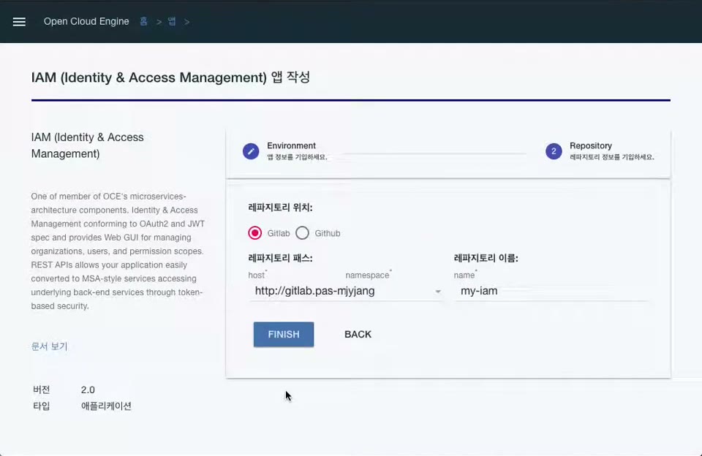Click the repository name field my-iam
This screenshot has height=456, width=702.
tap(551, 291)
